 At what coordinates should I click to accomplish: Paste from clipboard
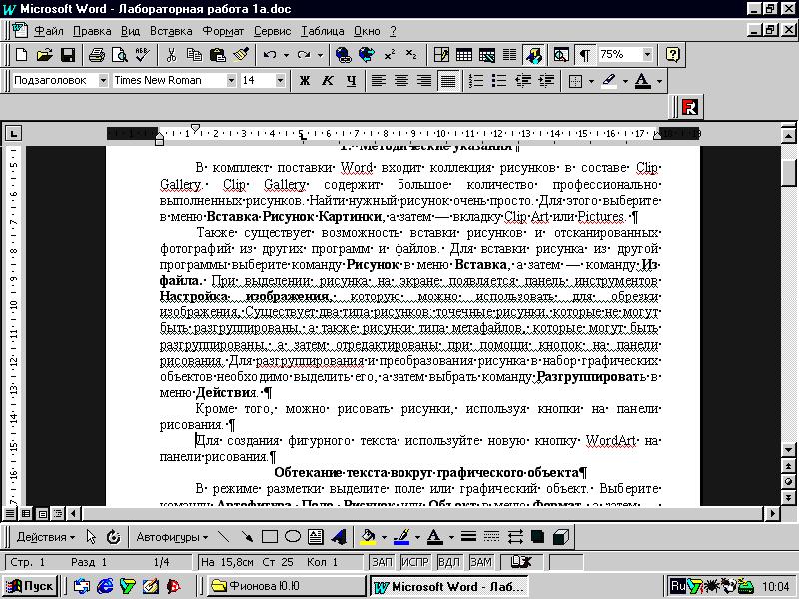(x=218, y=55)
